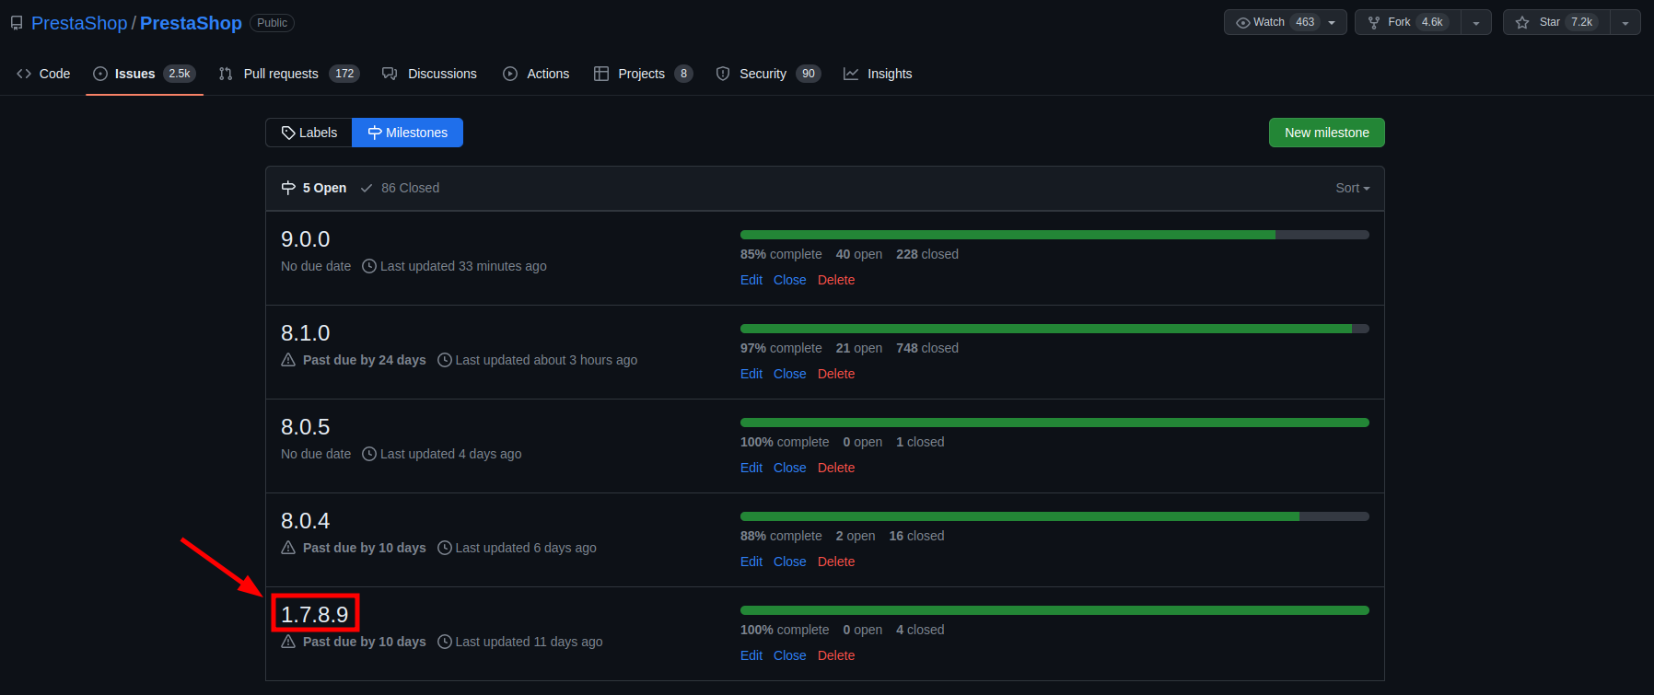This screenshot has width=1654, height=695.
Task: Click the Security count badge 90
Action: point(809,74)
